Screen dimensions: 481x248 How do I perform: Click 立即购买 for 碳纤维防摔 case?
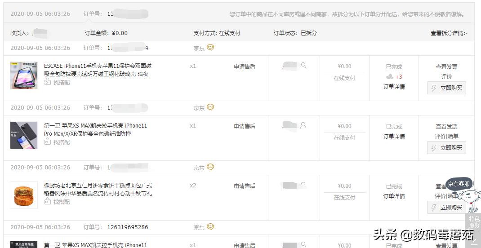(447, 148)
